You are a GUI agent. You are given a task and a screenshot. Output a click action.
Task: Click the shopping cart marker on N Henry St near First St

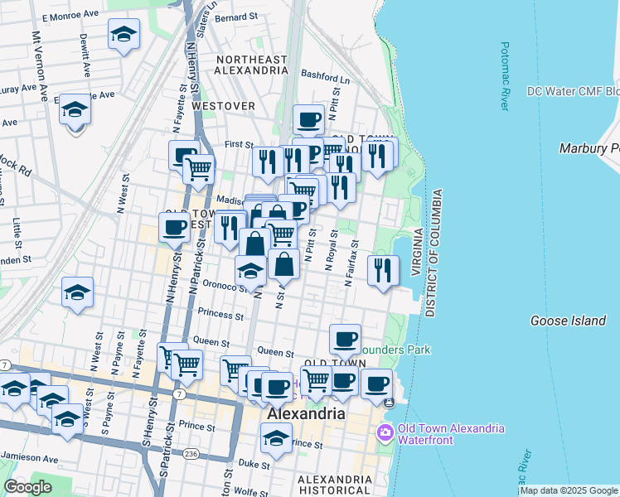pyautogui.click(x=198, y=171)
